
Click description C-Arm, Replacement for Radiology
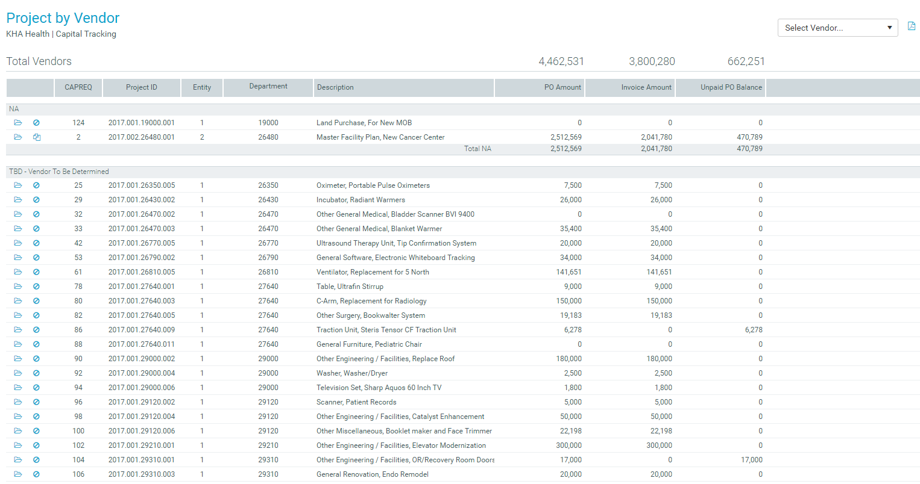point(371,301)
